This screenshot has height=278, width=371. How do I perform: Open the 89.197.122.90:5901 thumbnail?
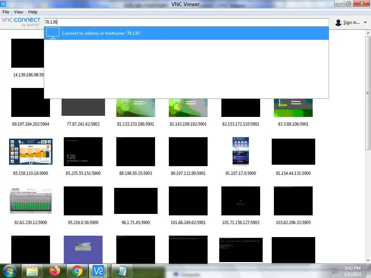pos(188,152)
